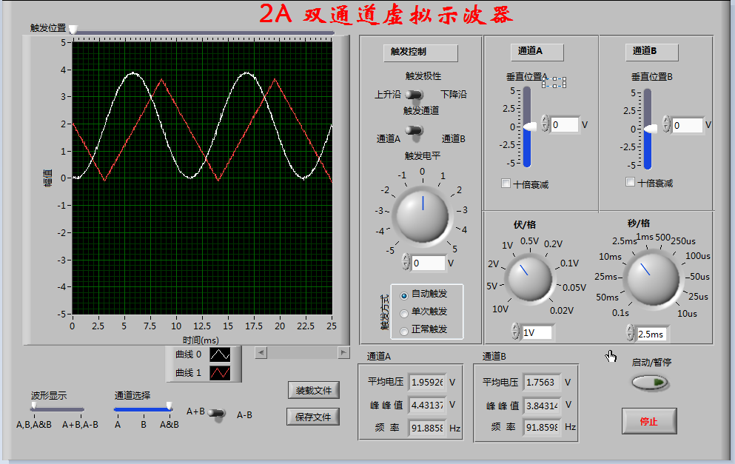Click the stepper arrows of 垂直位置B
Viewport: 735px width, 464px height.
point(667,124)
